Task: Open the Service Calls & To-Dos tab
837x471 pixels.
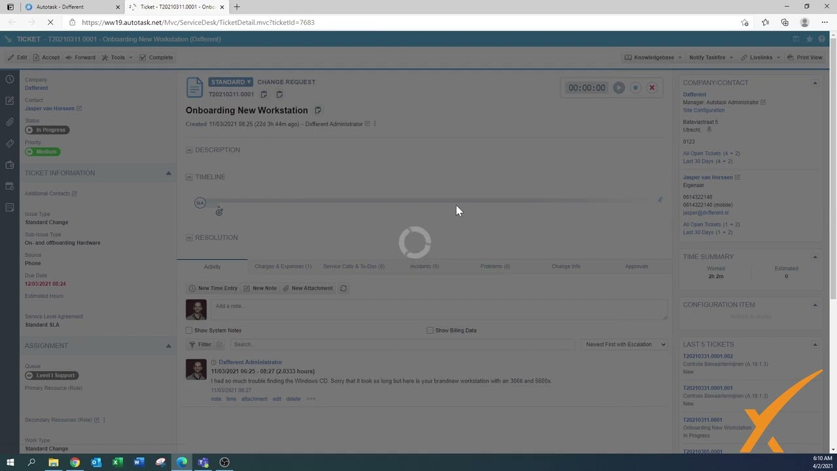Action: point(354,266)
